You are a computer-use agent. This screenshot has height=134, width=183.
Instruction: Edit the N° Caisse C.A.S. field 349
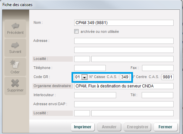click(x=125, y=77)
